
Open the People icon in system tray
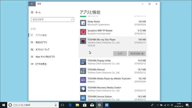click(x=152, y=105)
